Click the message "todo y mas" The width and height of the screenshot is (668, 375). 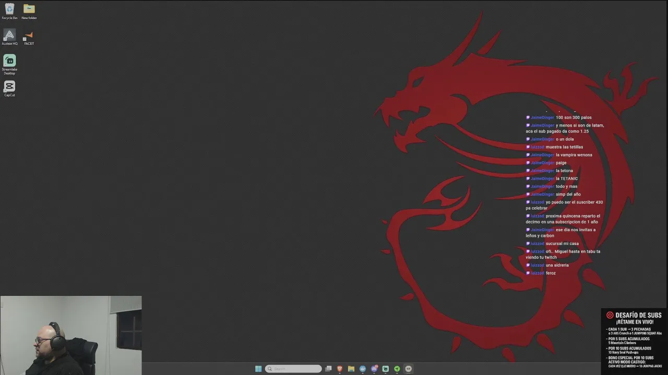tap(566, 186)
